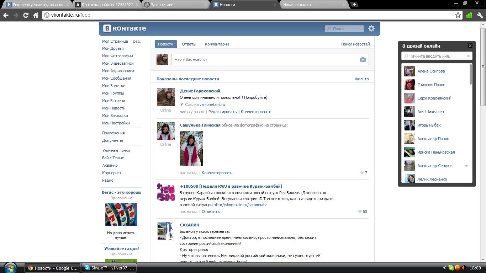Go to the browser home icon
This screenshot has width=486, height=273.
pyautogui.click(x=36, y=15)
